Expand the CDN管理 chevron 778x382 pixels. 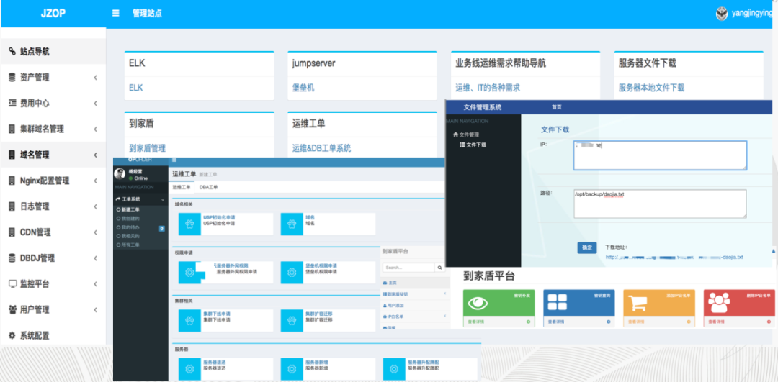[x=95, y=232]
